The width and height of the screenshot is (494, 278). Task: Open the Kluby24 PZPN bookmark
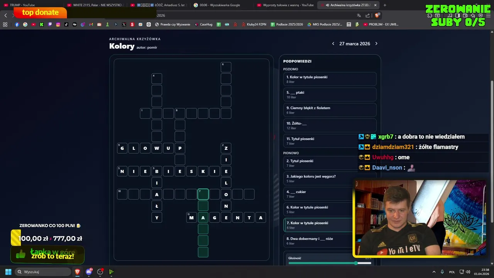point(254,24)
